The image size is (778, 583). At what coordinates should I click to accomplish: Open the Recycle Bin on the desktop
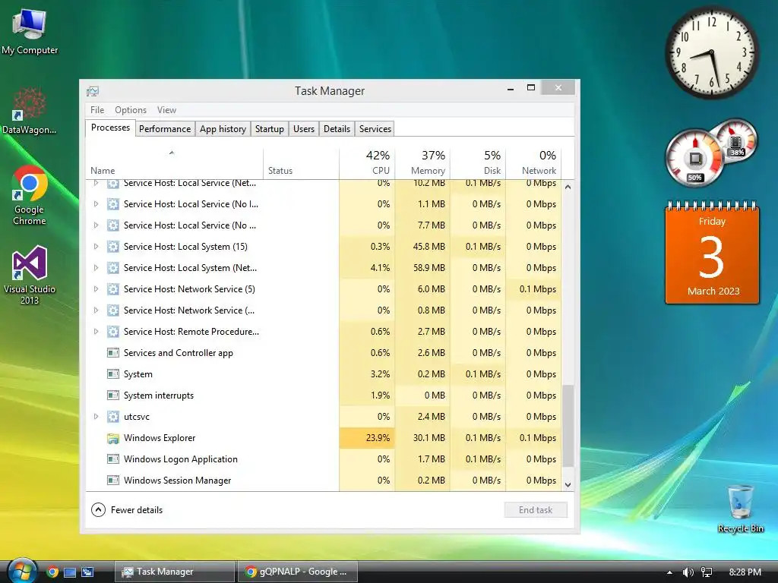pyautogui.click(x=740, y=509)
